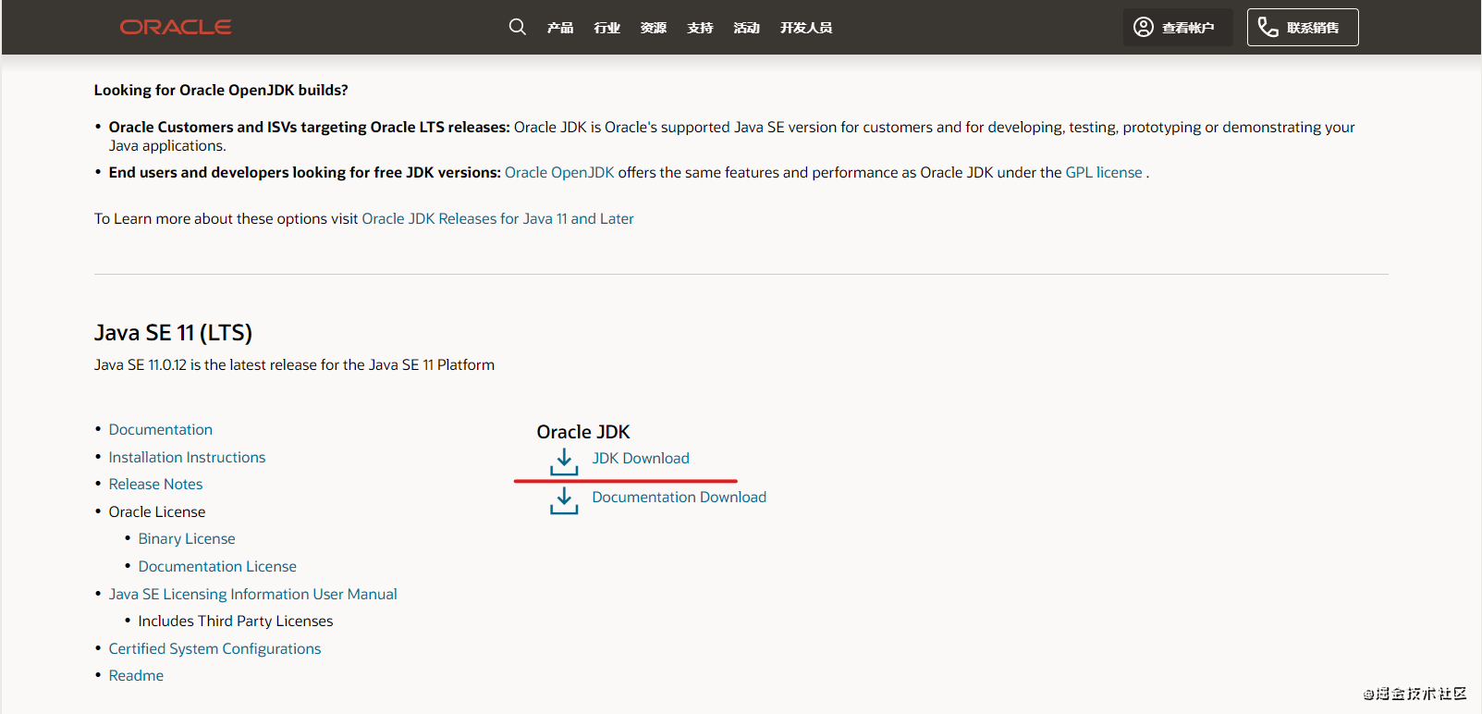This screenshot has height=714, width=1482.
Task: Open the 资源 menu
Action: (x=654, y=28)
